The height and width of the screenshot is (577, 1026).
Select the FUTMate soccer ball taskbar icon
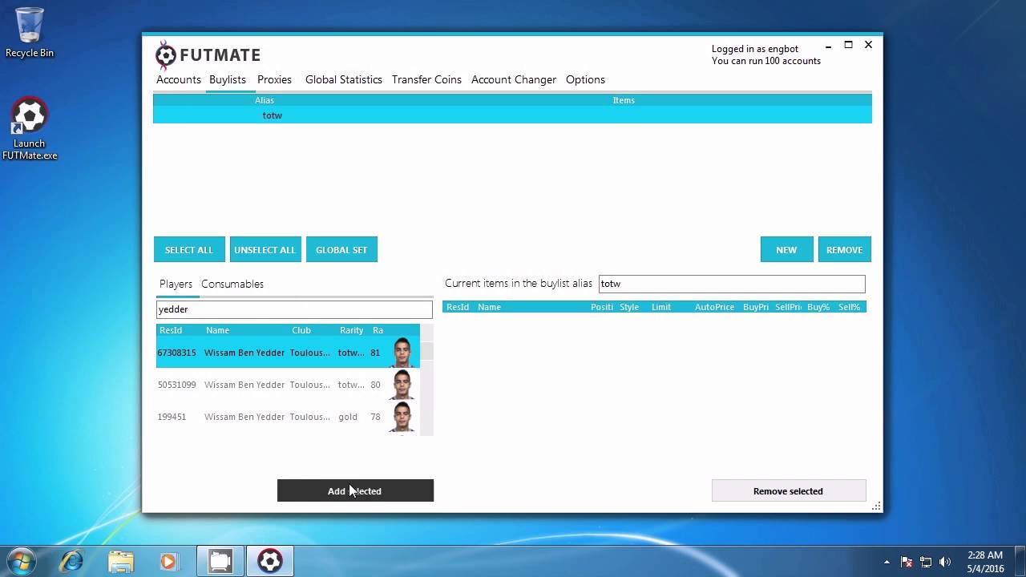(270, 560)
